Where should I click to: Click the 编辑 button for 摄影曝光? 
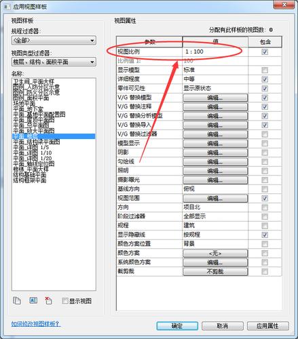pyautogui.click(x=215, y=180)
